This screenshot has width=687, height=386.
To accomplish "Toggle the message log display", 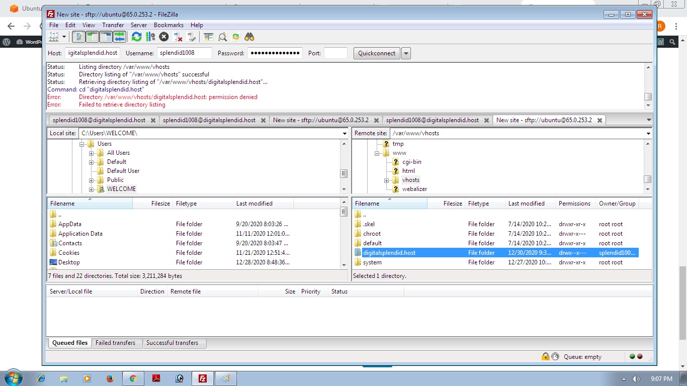I will point(78,37).
